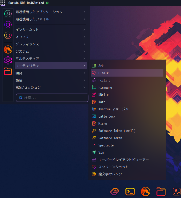Screen dimensions: 181x198
Task: Open the system monitor pulse icon in the dock
Action: click(x=177, y=192)
